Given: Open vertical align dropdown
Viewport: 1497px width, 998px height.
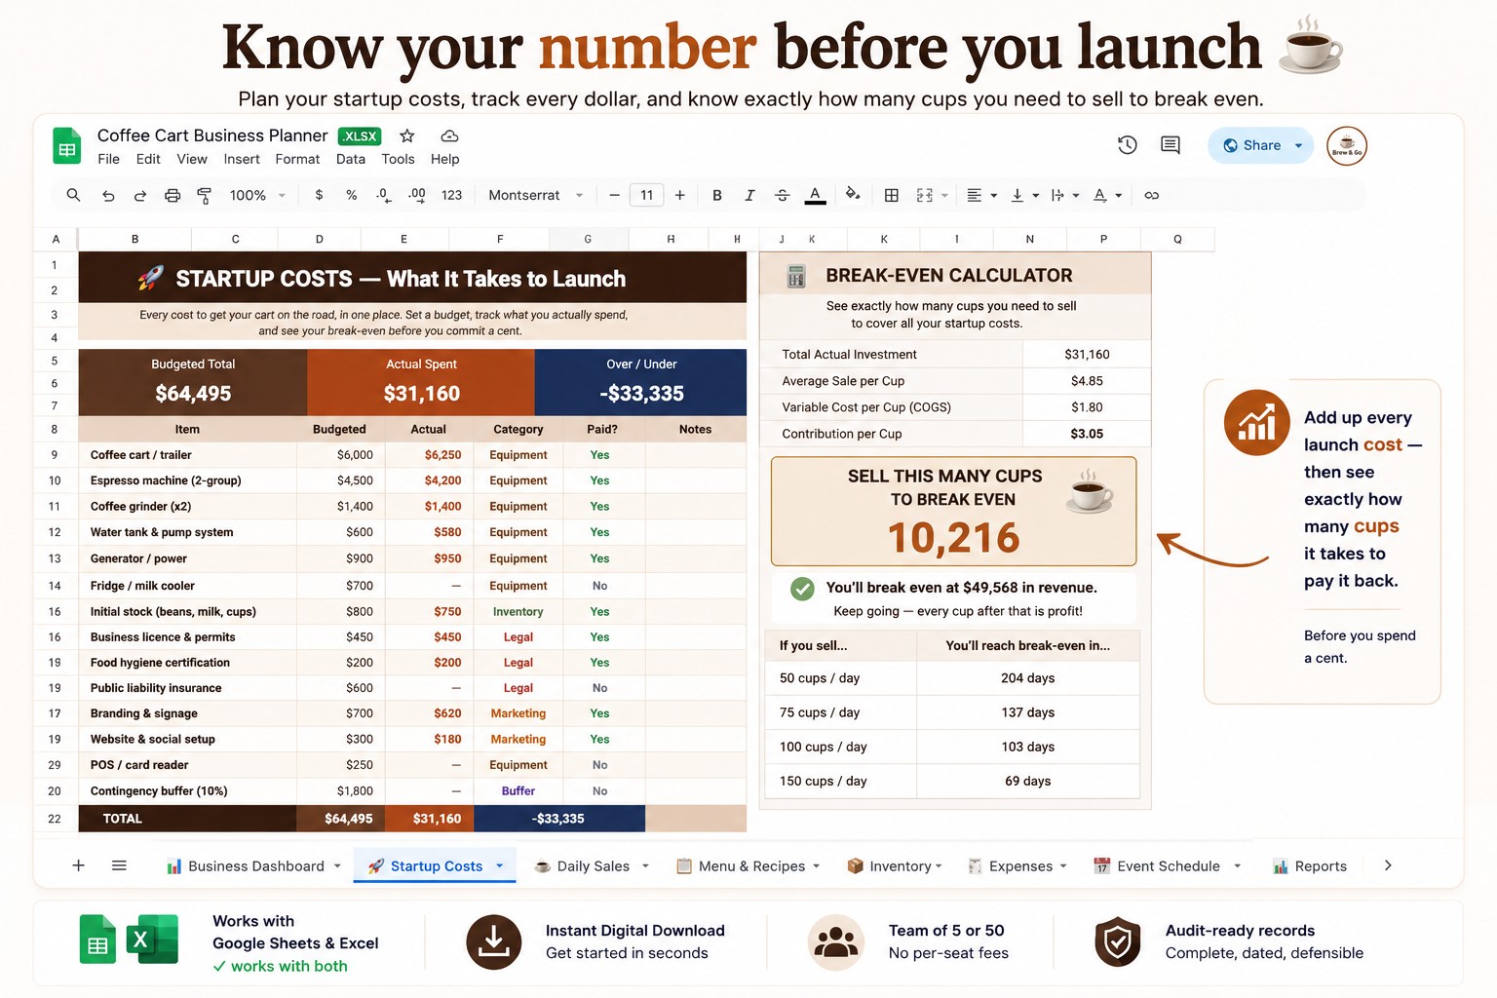Looking at the screenshot, I should [x=1024, y=195].
